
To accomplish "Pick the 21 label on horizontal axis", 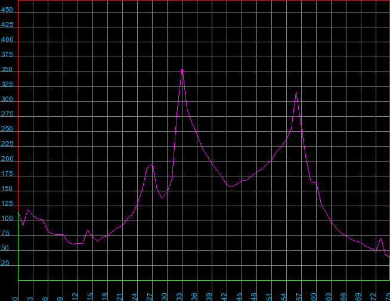I will tap(120, 297).
